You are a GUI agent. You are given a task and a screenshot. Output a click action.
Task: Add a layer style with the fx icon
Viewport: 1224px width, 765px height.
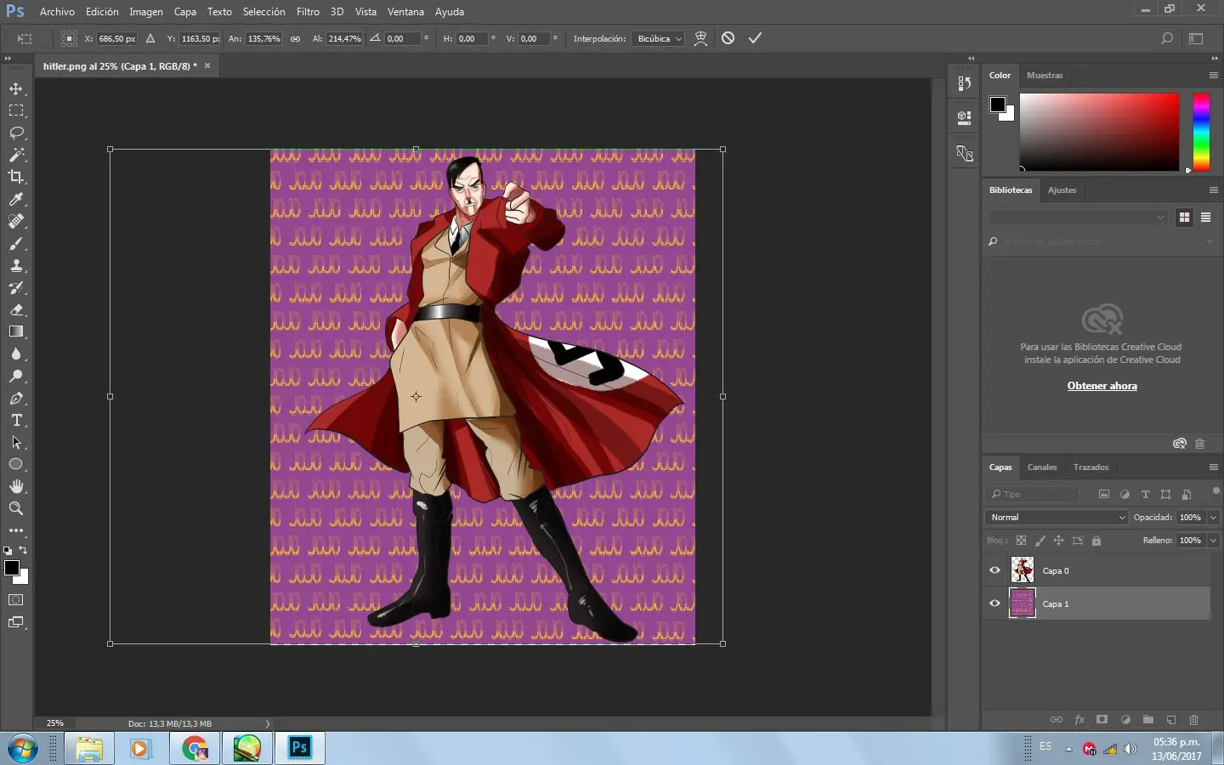click(x=1079, y=720)
